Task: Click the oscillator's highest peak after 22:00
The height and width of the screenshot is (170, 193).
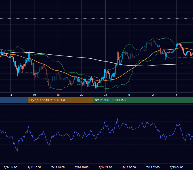Action: tap(117, 118)
